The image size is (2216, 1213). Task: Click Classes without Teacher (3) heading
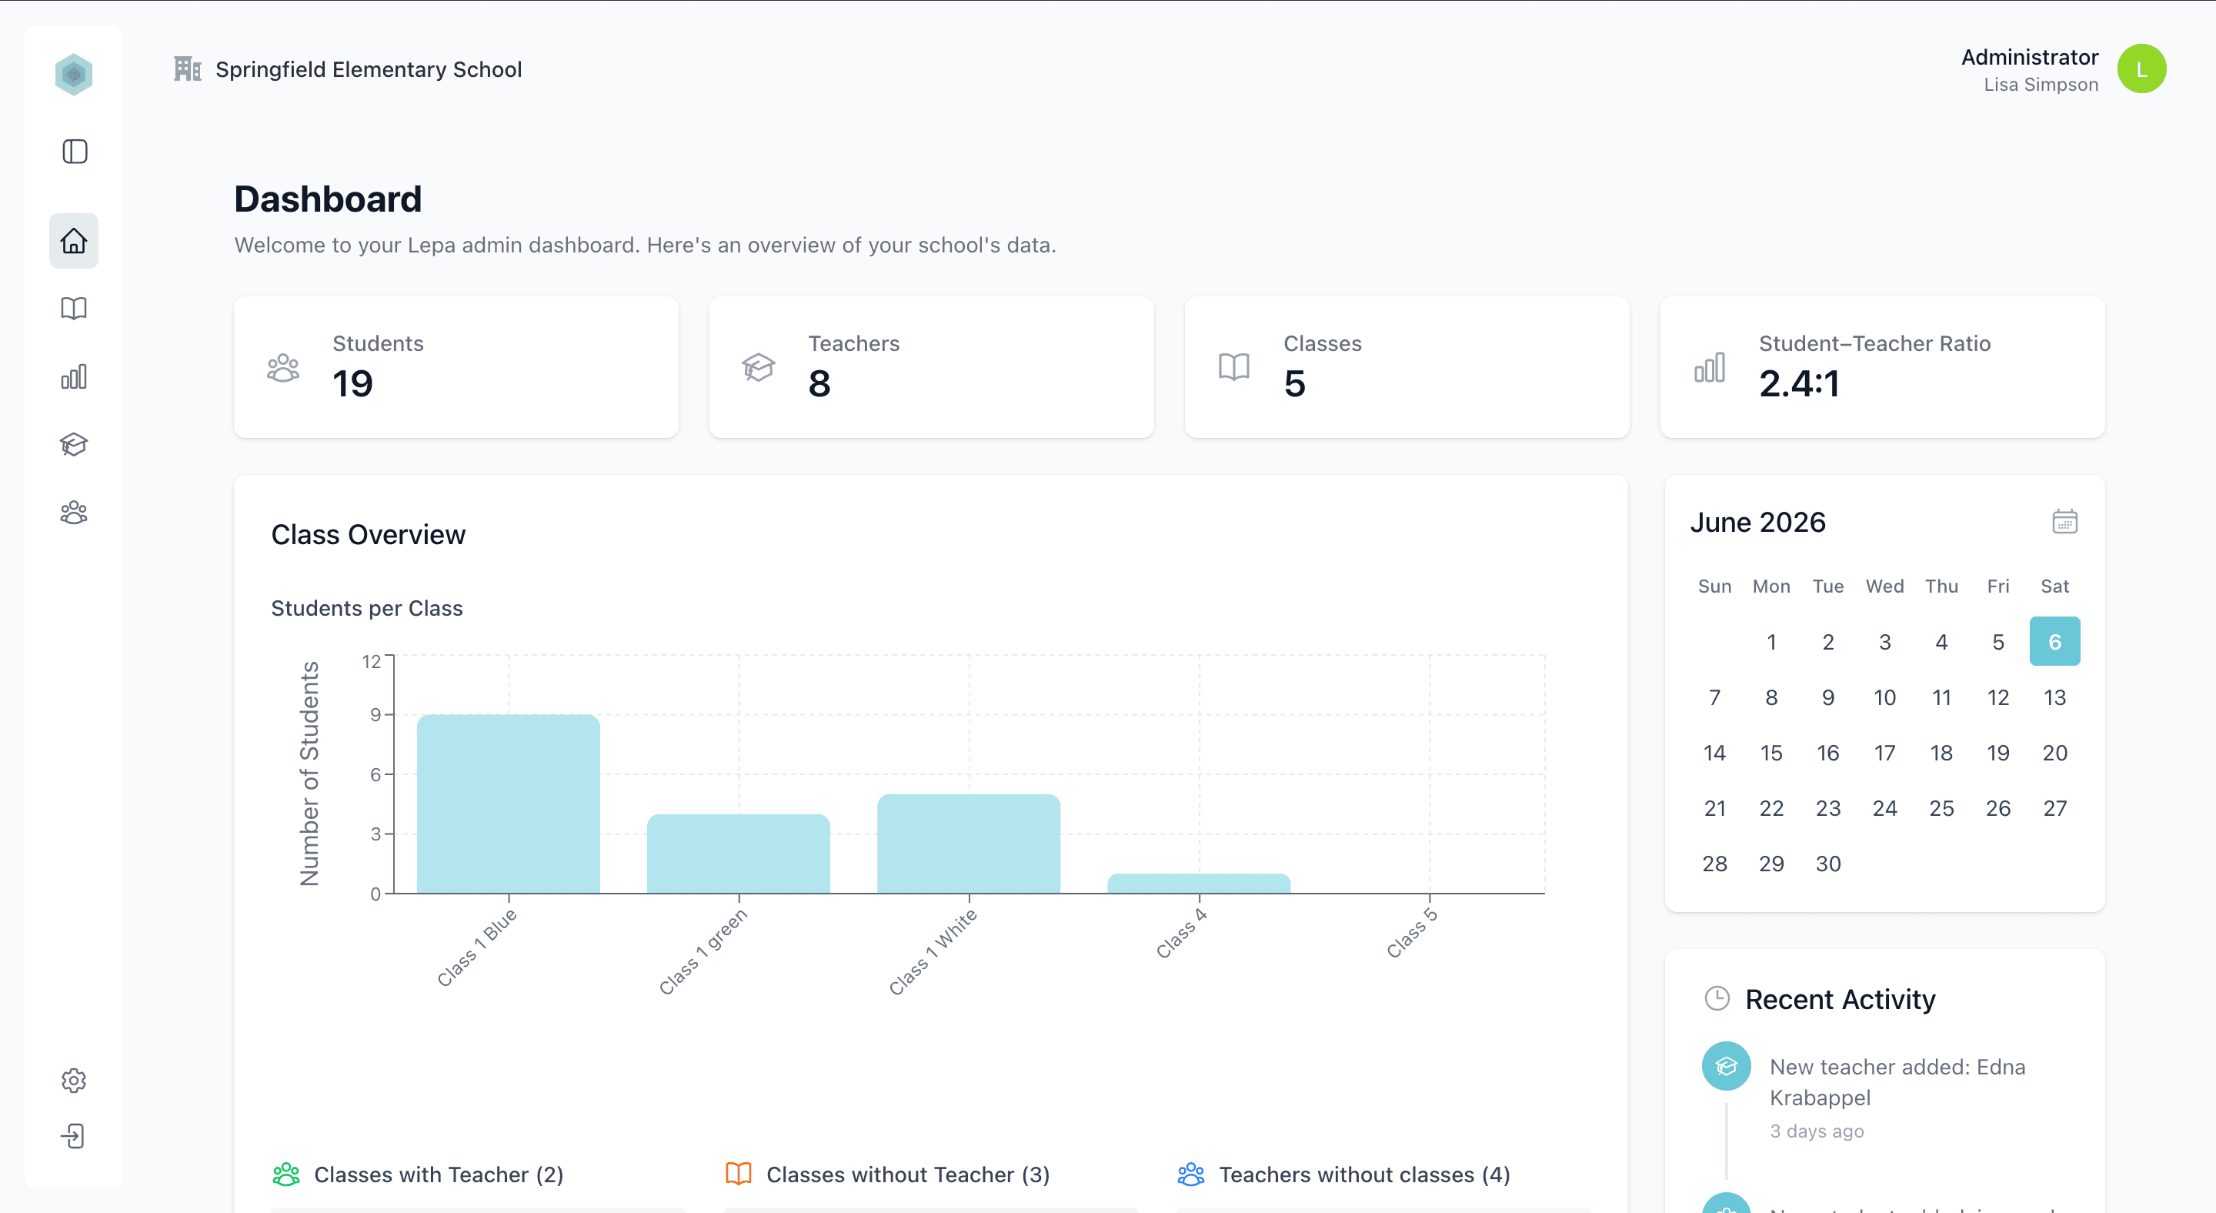[909, 1175]
